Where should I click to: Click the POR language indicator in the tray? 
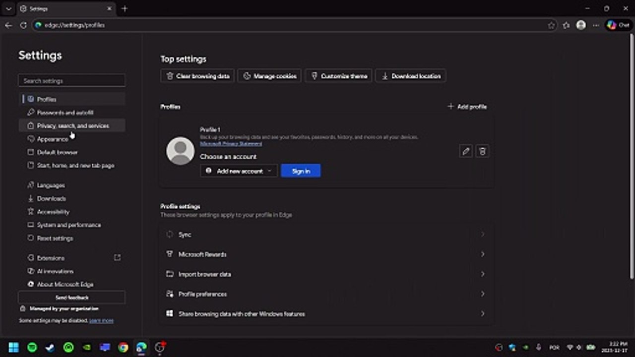pos(554,348)
